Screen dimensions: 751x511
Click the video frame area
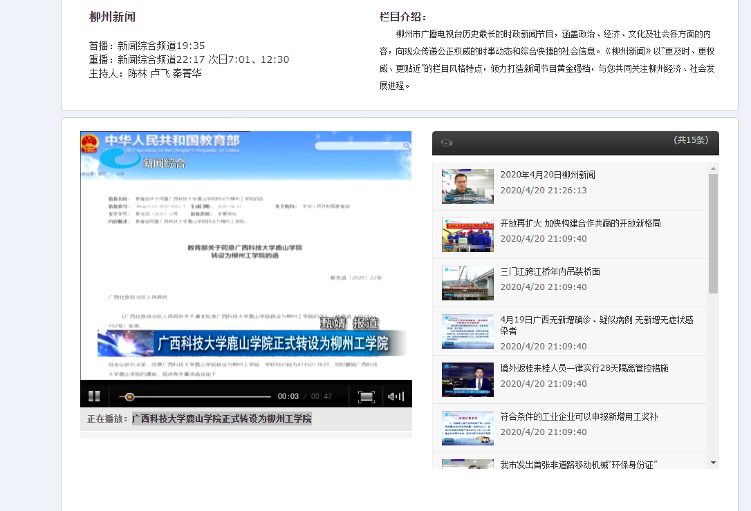click(246, 256)
